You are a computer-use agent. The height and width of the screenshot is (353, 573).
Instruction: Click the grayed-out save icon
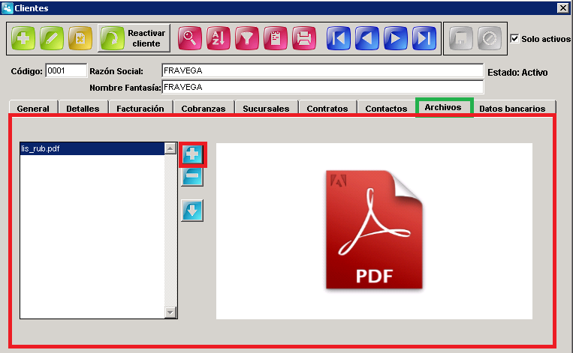[x=461, y=38]
